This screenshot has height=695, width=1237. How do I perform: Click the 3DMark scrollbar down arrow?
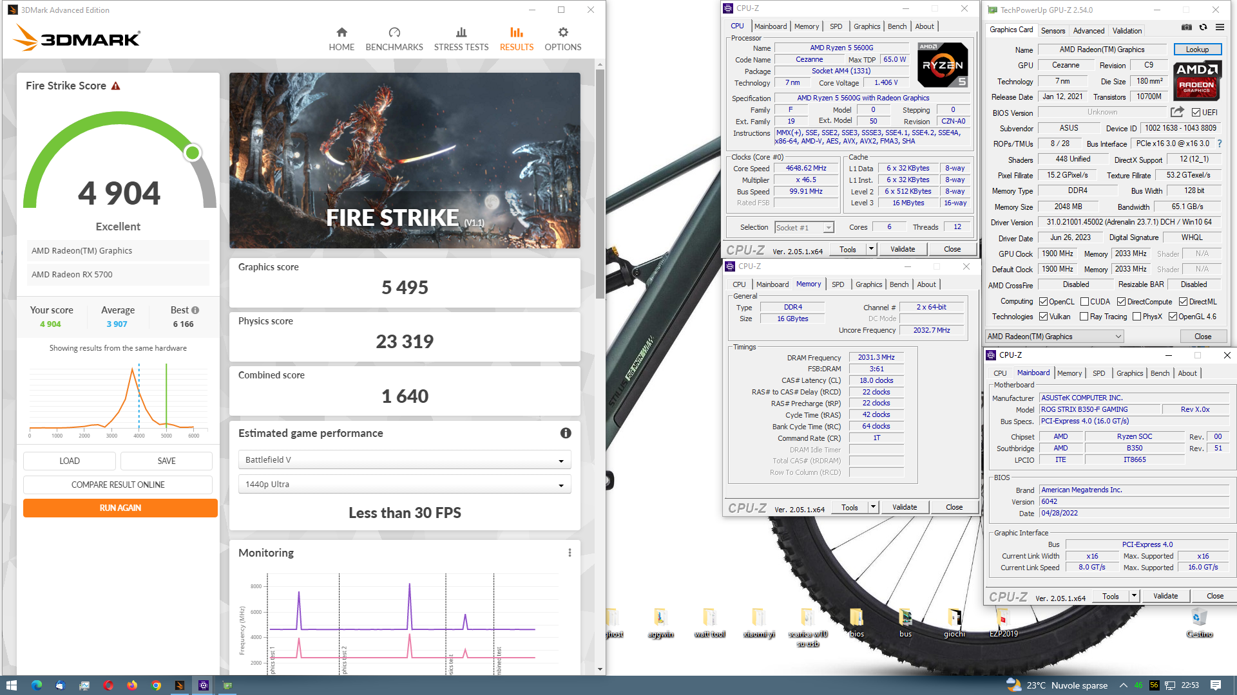coord(600,669)
